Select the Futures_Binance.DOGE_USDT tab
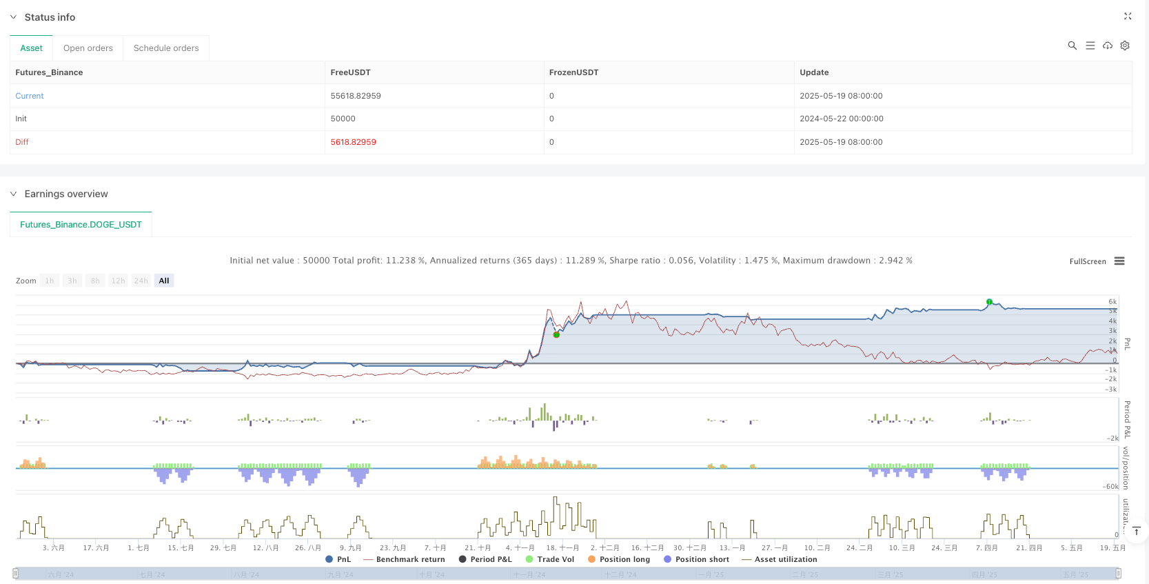This screenshot has height=584, width=1149. [81, 225]
